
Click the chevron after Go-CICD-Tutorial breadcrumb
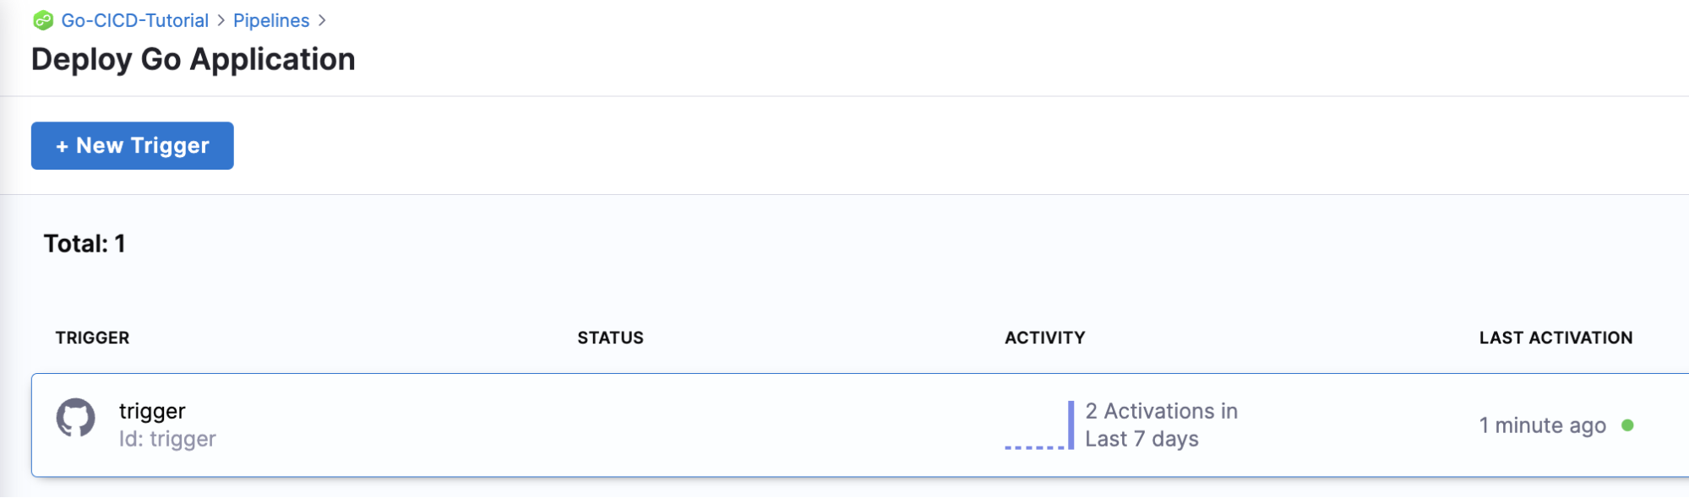[221, 21]
